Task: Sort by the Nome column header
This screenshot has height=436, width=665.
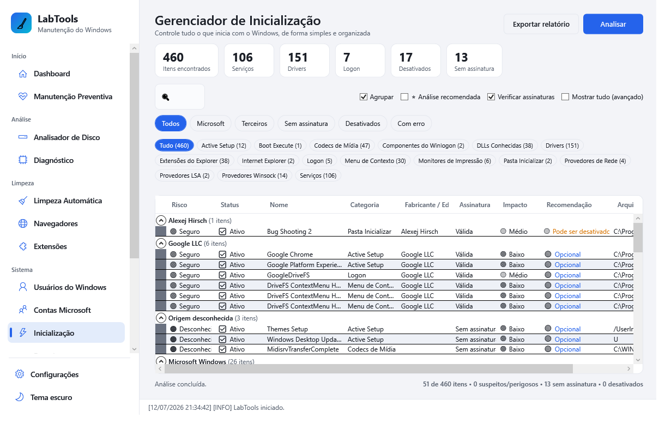Action: tap(279, 205)
